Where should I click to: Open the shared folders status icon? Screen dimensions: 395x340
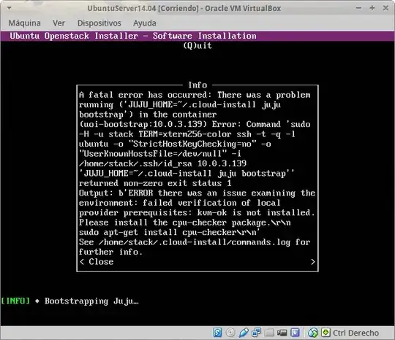269,333
